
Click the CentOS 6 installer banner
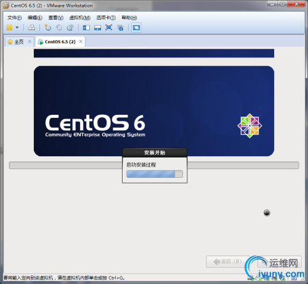point(154,111)
